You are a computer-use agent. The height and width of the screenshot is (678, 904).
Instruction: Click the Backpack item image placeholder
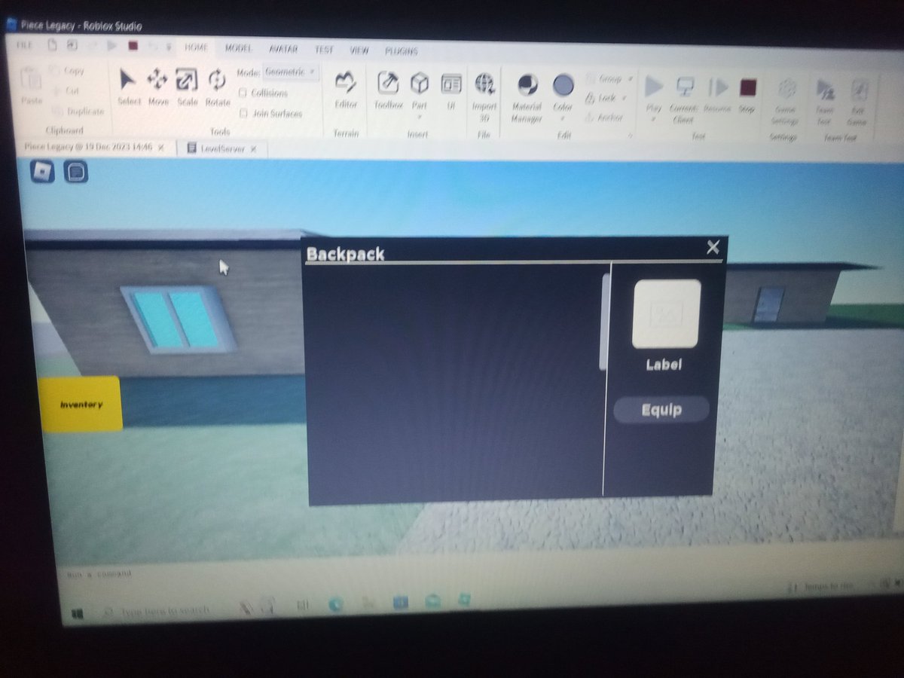coord(667,313)
